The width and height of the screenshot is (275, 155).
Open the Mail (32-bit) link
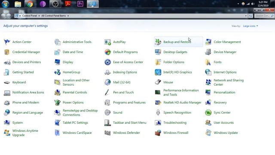tap(122, 82)
